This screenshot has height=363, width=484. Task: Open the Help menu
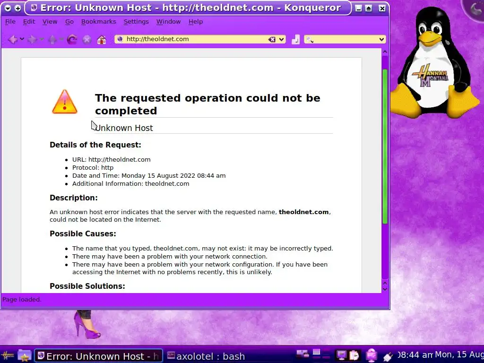[196, 22]
